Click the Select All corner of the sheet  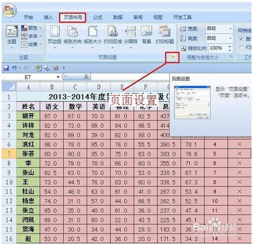pyautogui.click(x=9, y=87)
